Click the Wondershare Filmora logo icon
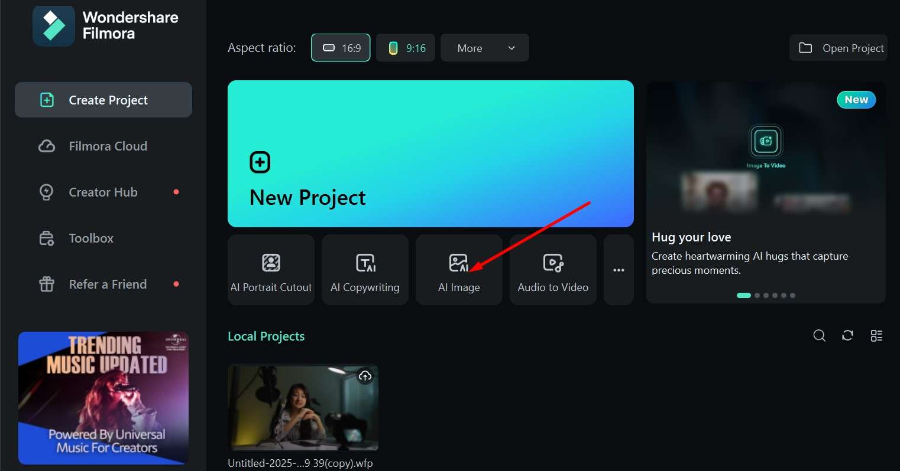900x471 pixels. coord(54,25)
